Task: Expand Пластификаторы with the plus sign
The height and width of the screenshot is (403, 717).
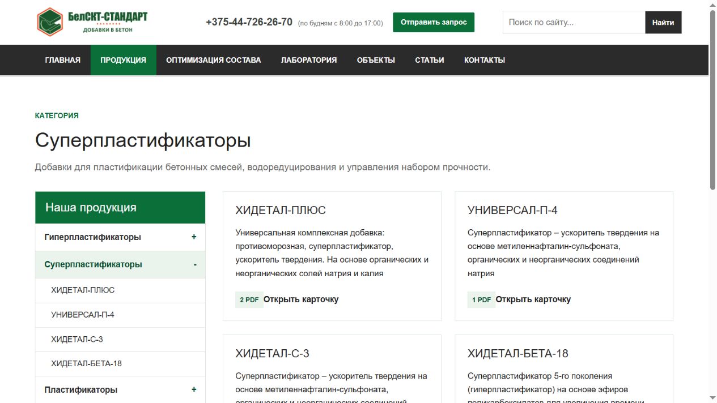Action: click(x=194, y=389)
